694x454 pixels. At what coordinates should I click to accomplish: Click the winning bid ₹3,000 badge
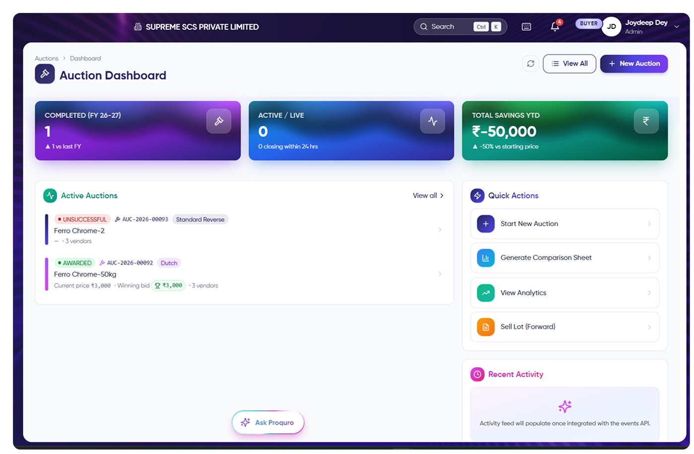[168, 286]
